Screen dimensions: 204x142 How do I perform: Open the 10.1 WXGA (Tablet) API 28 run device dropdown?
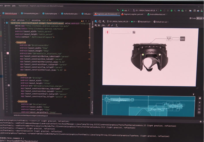[x=145, y=10]
